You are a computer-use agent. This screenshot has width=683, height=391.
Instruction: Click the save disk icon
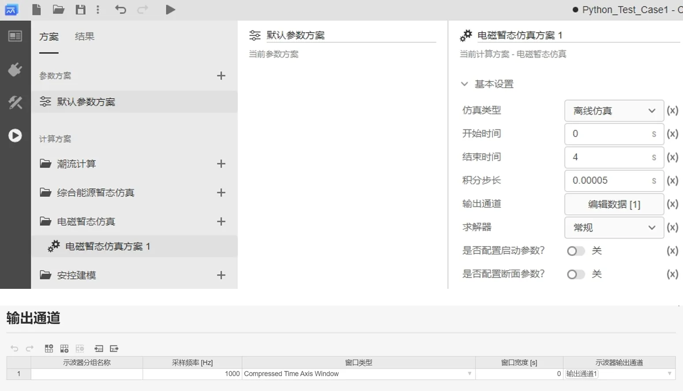[x=80, y=10]
